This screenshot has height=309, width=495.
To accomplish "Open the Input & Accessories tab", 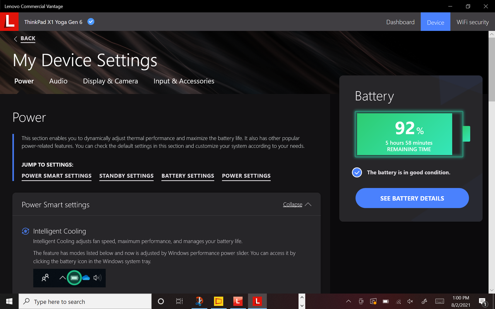I will (184, 81).
